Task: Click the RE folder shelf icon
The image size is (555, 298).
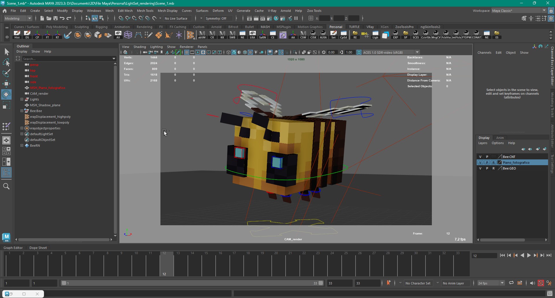Action: 355,35
